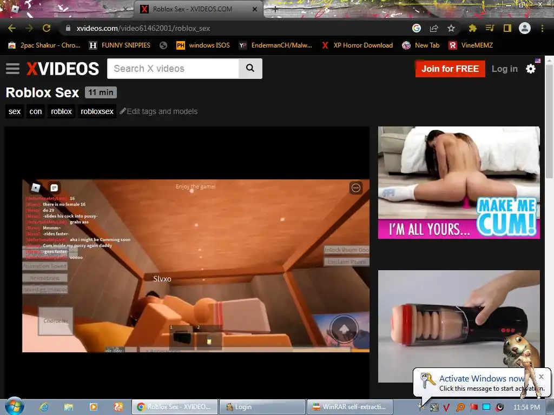Click the magnifier search button
This screenshot has height=415, width=554.
tap(250, 68)
